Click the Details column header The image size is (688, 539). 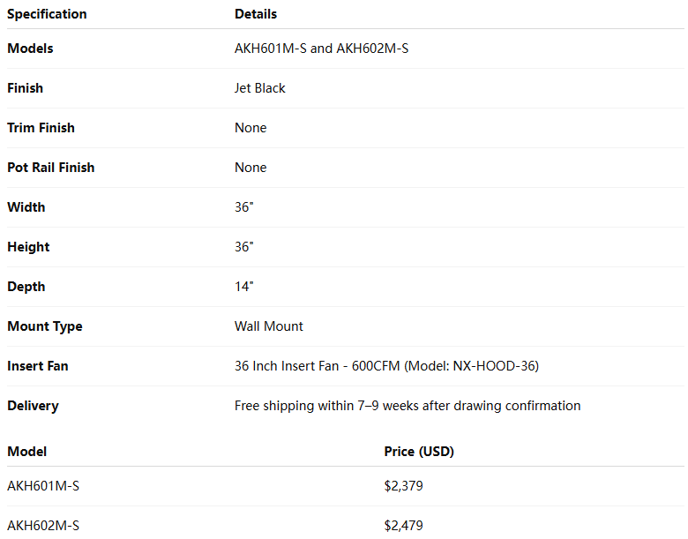click(x=256, y=14)
